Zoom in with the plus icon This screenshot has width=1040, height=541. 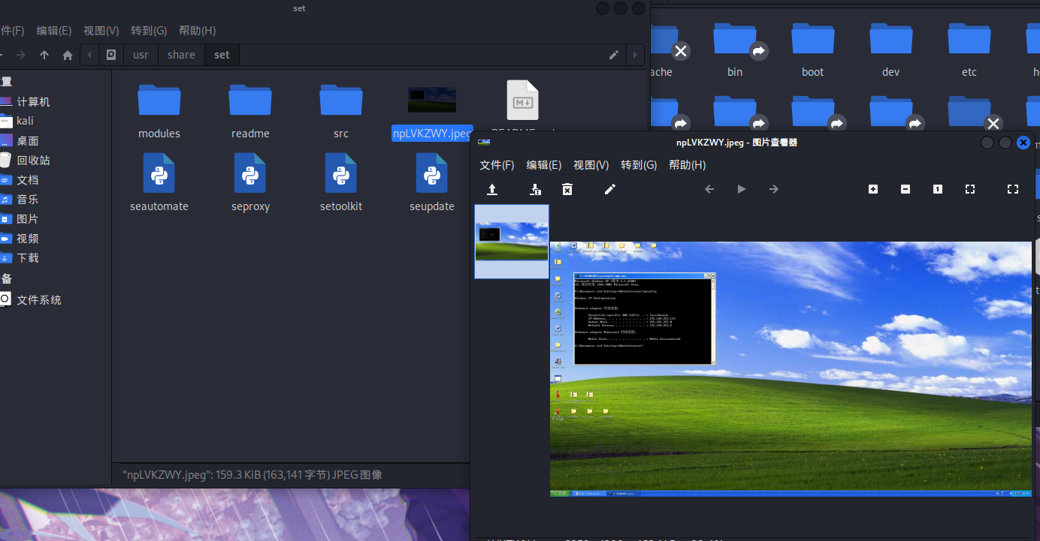click(x=873, y=189)
